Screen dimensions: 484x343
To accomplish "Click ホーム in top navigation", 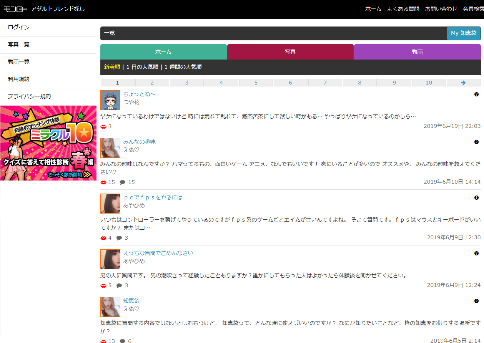I will (x=373, y=9).
